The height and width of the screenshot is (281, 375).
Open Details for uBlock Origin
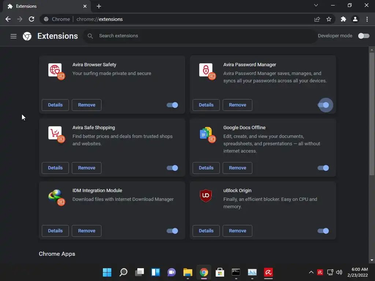(x=206, y=231)
